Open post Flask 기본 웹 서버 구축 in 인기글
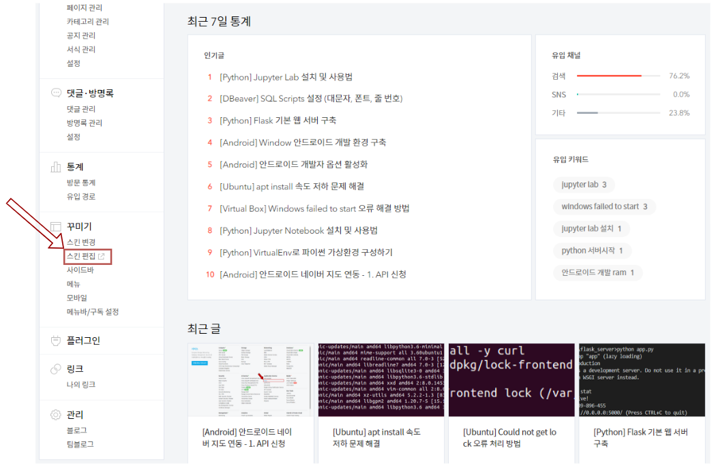This screenshot has width=714, height=470. pyautogui.click(x=278, y=120)
